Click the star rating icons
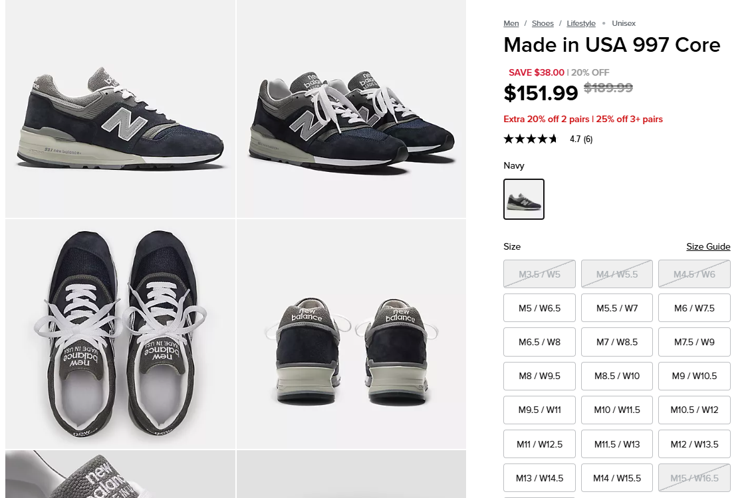This screenshot has height=498, width=748. (x=531, y=139)
